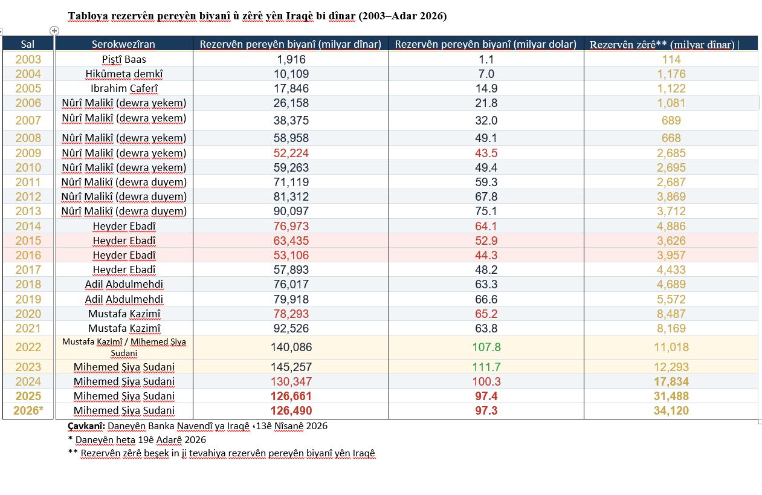The height and width of the screenshot is (495, 762).
Task: Click the green value 107.8
Action: click(486, 348)
